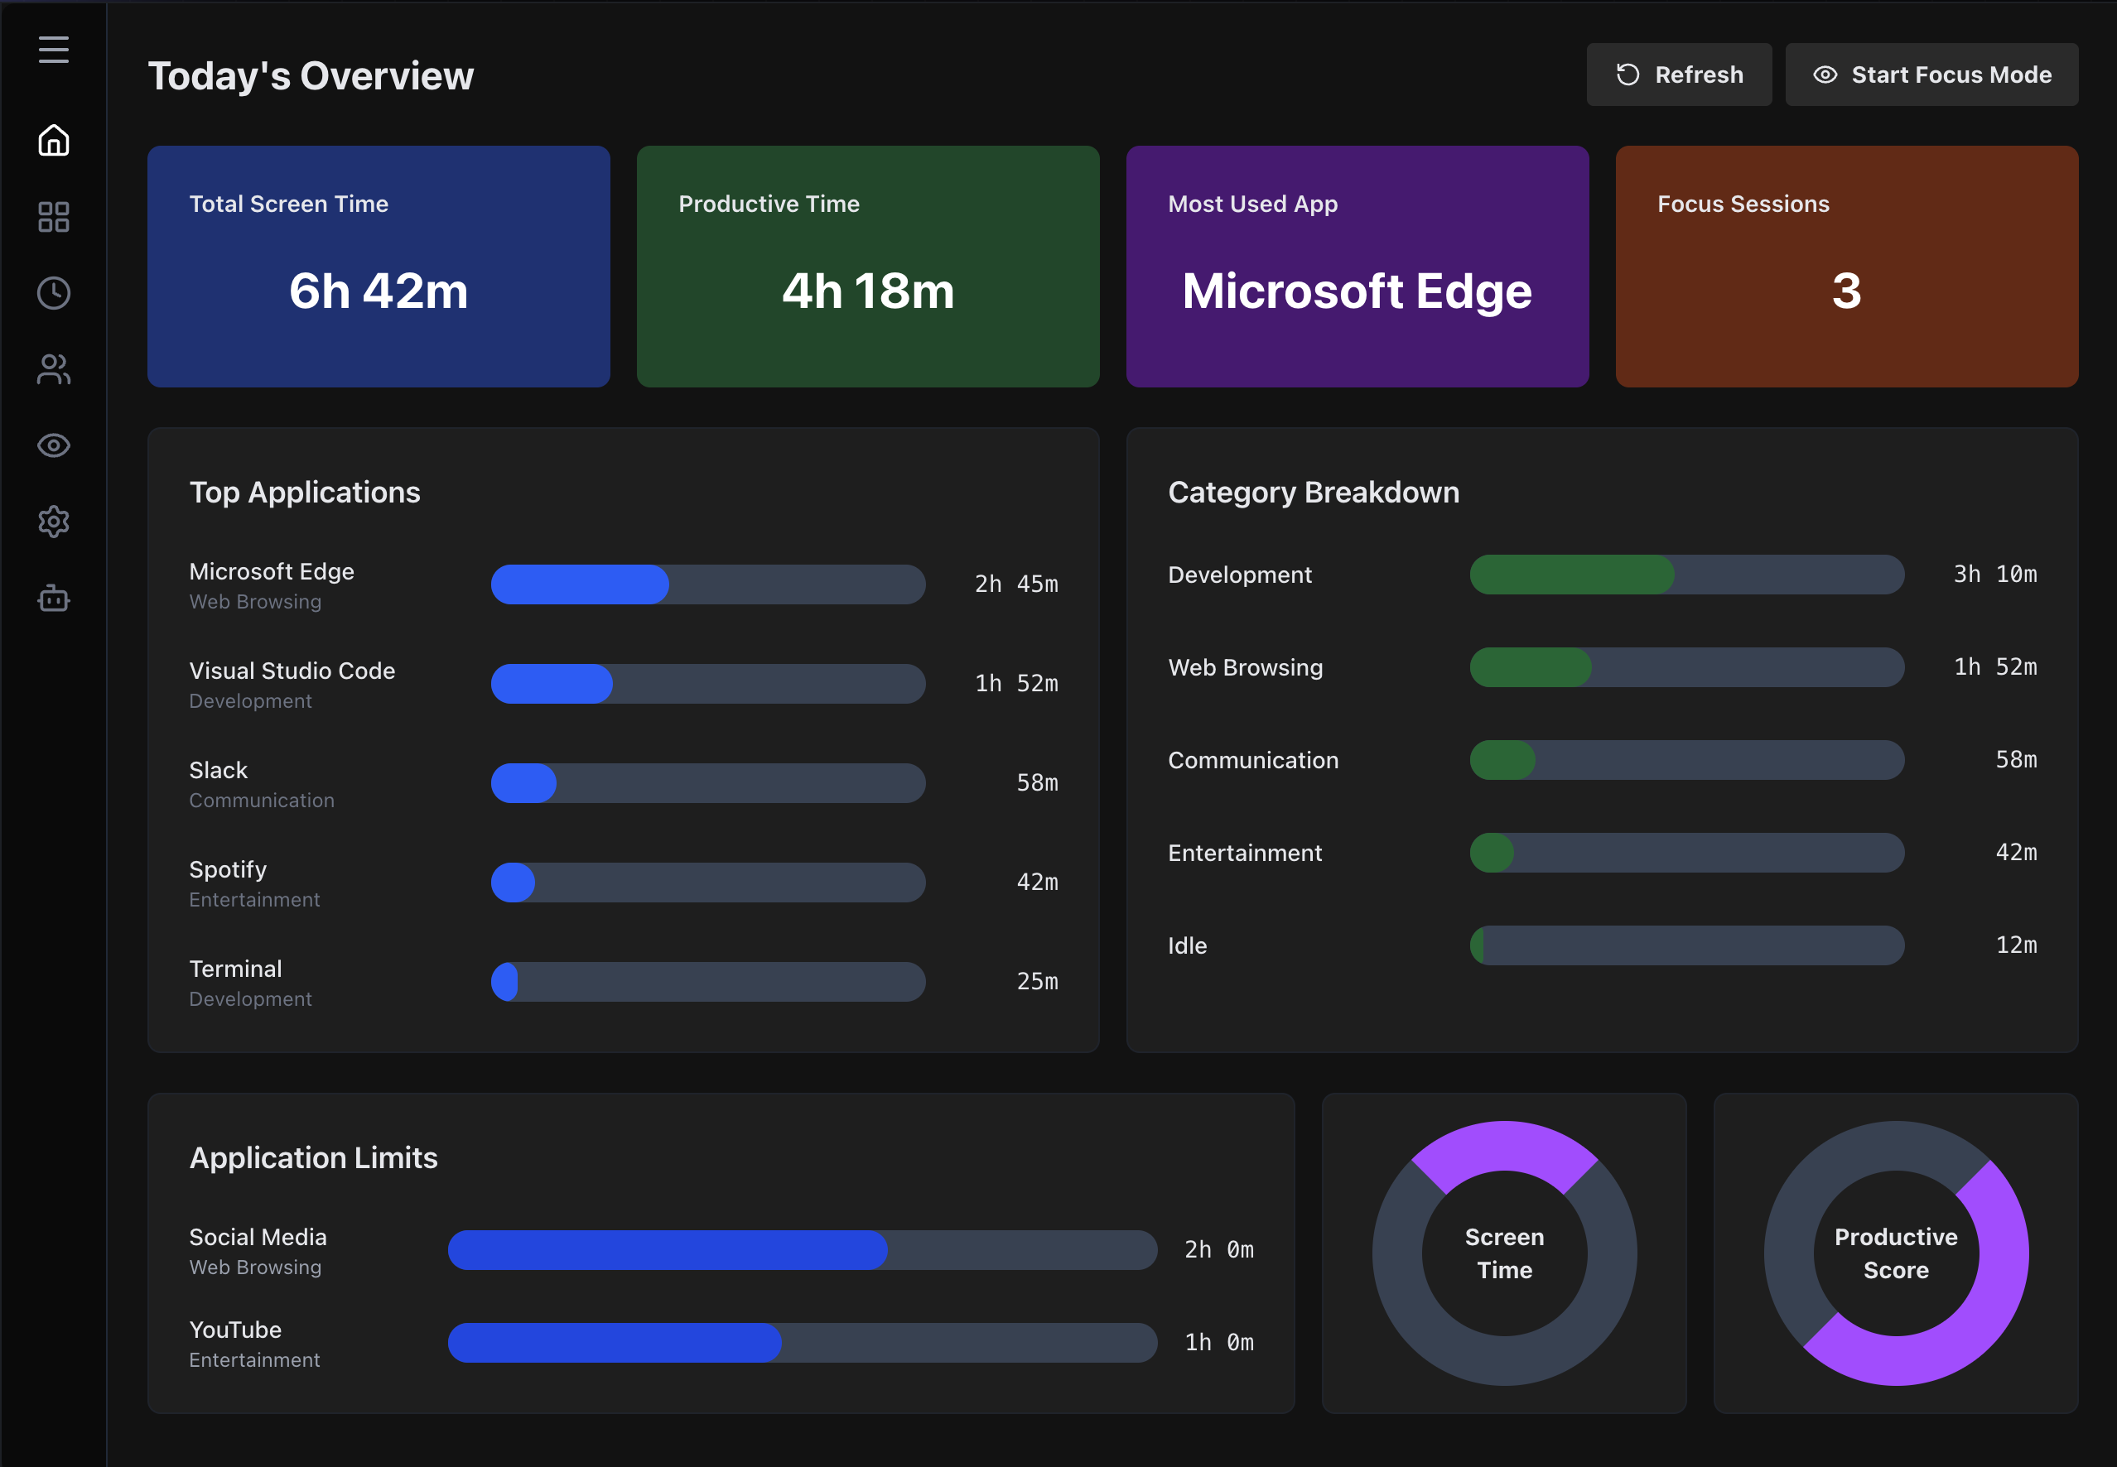Click the Social Media limit progress bar
Image resolution: width=2117 pixels, height=1467 pixels.
coord(801,1250)
